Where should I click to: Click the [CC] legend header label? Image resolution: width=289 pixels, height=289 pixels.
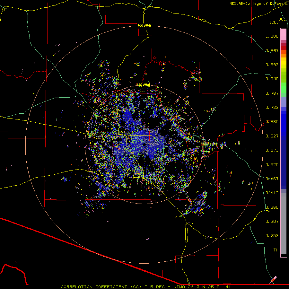tap(274, 22)
